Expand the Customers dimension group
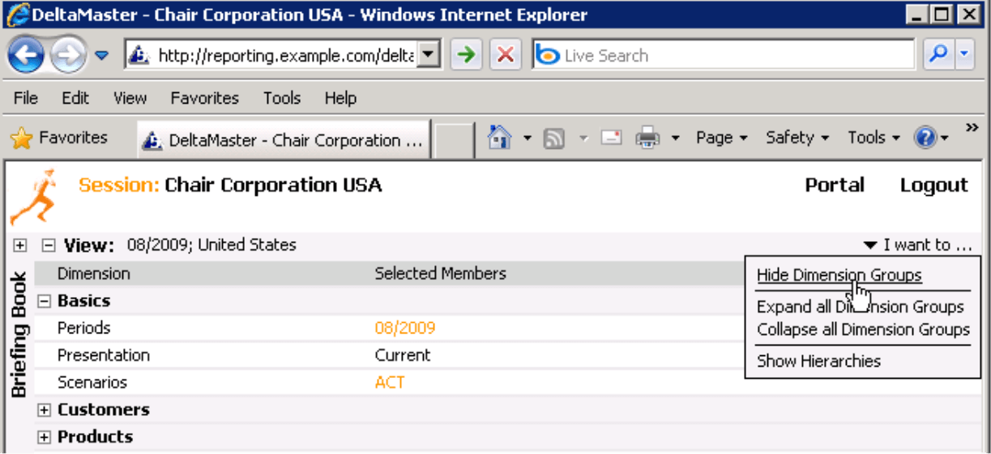 (45, 410)
